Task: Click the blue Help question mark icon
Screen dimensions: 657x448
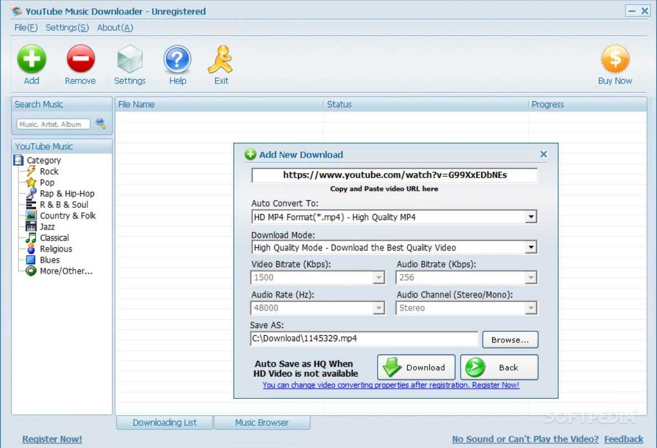Action: tap(178, 59)
